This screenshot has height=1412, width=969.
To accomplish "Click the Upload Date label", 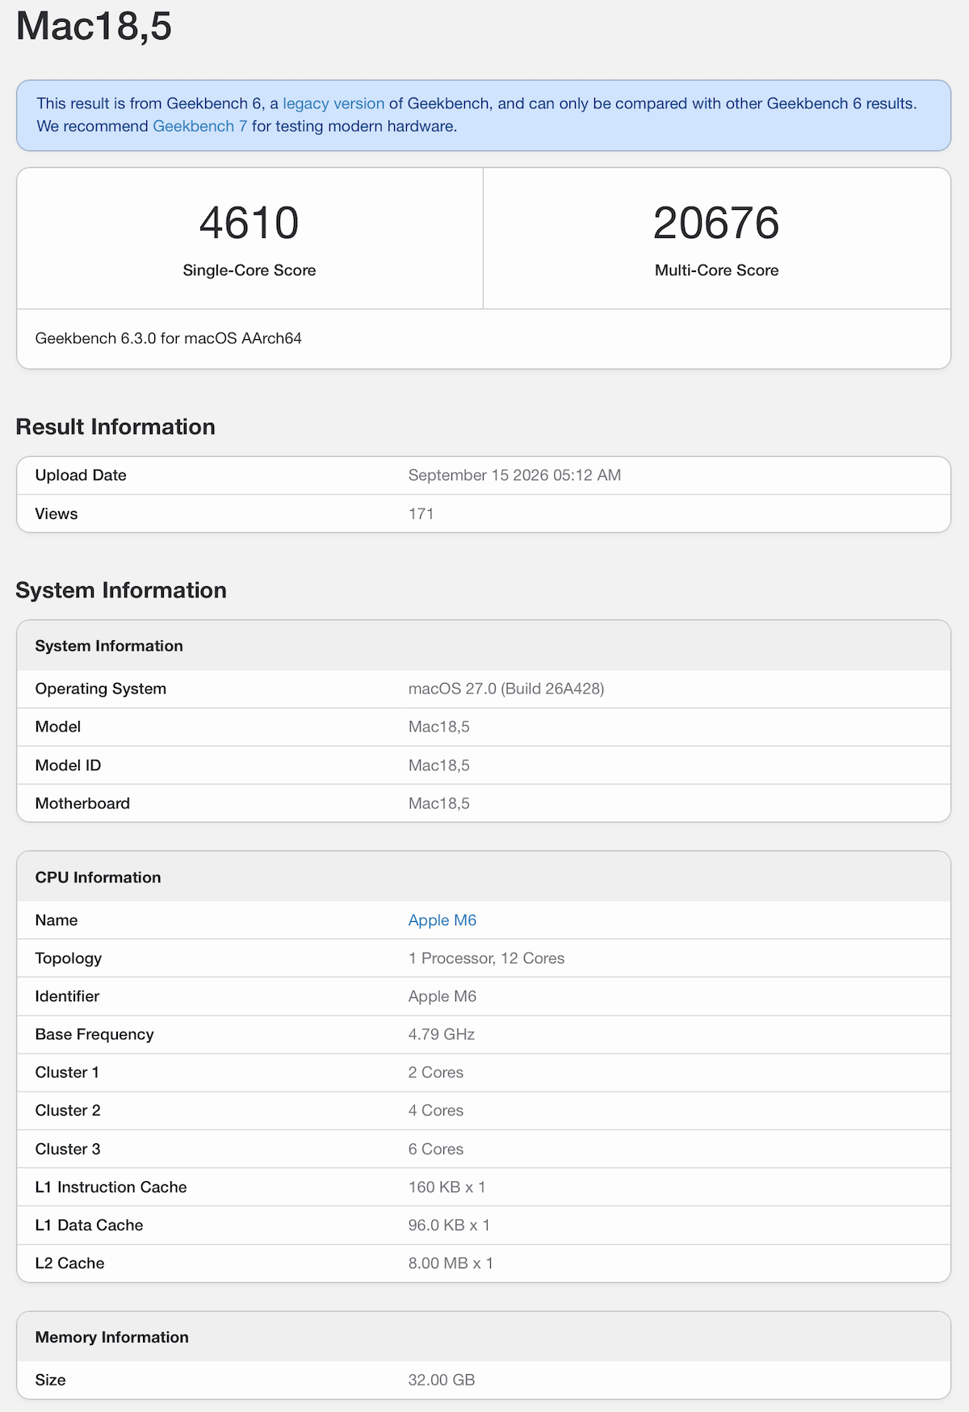I will click(x=81, y=476).
